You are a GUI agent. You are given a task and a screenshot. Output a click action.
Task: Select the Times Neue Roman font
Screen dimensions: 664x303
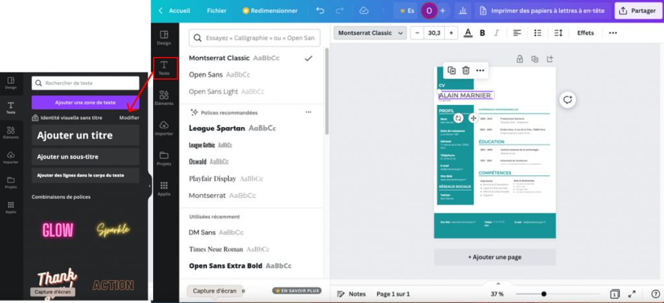coord(251,249)
